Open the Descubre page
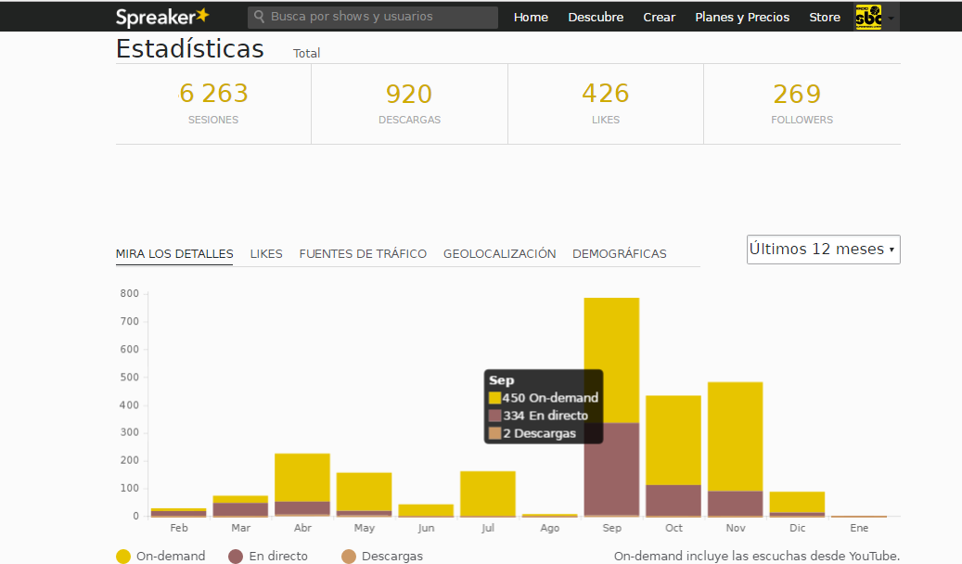The height and width of the screenshot is (564, 962). click(x=596, y=18)
